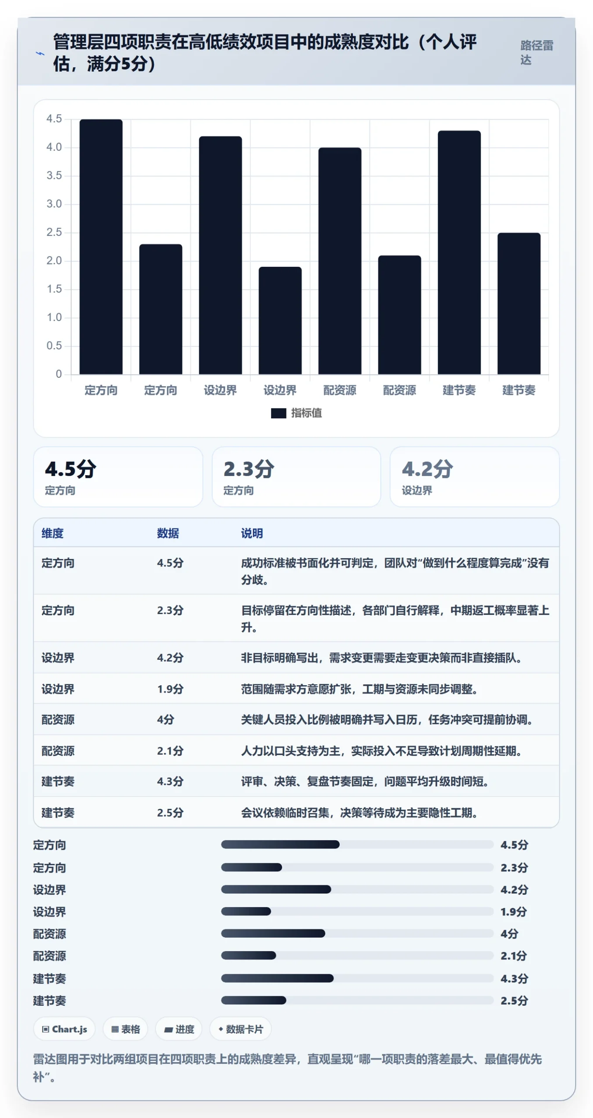Screen dimensions: 593x1118
Task: Click the Chart.js chip
Action: (x=65, y=1029)
